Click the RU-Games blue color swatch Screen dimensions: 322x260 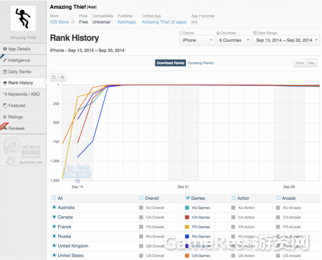coord(187,237)
